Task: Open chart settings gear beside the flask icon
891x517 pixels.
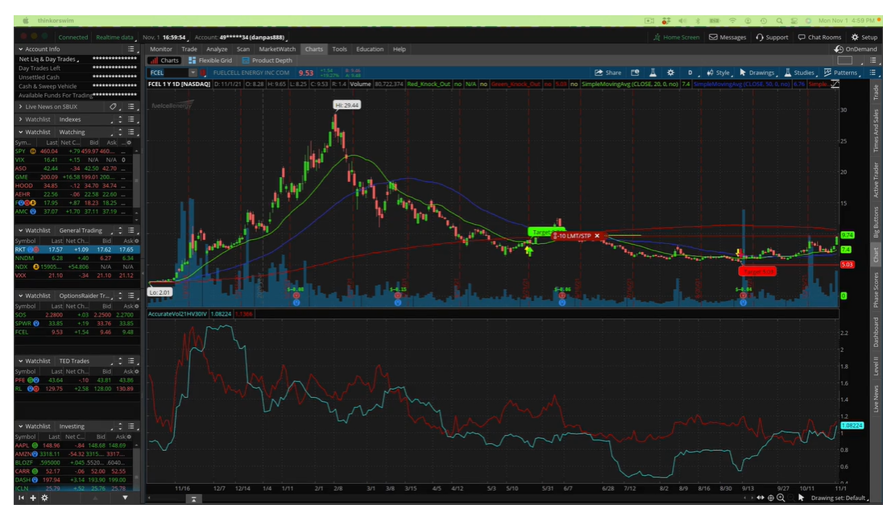Action: 670,72
